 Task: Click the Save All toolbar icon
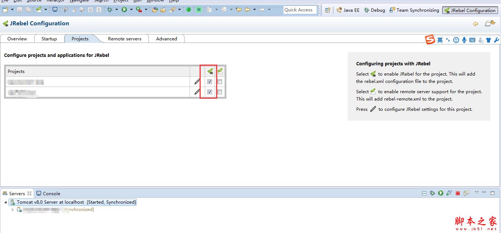click(28, 10)
